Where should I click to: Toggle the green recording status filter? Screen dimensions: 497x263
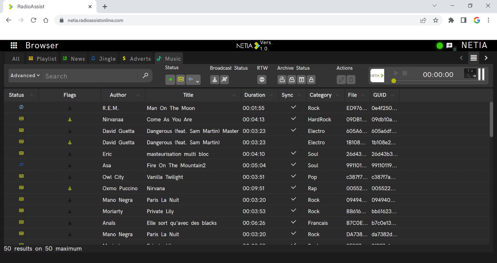(x=170, y=80)
